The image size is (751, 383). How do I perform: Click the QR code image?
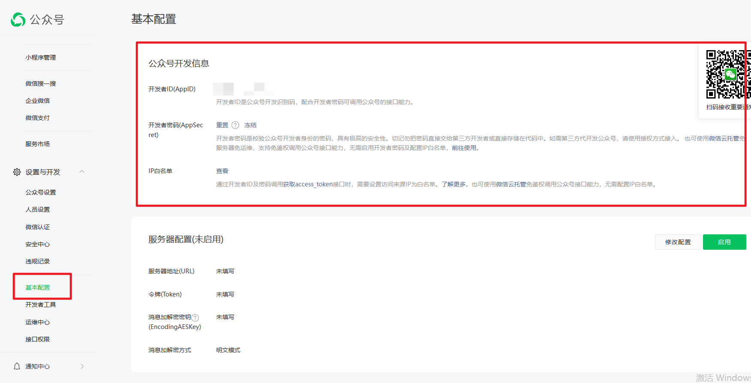tap(727, 75)
